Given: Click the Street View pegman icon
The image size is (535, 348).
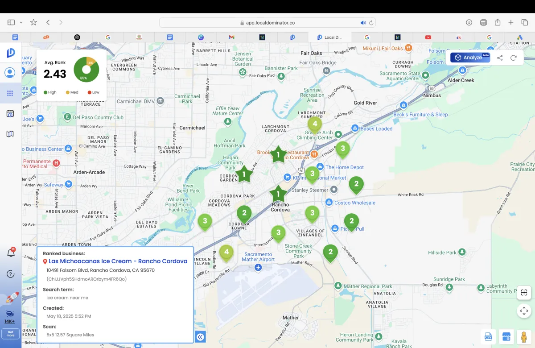Looking at the screenshot, I should click(x=524, y=337).
